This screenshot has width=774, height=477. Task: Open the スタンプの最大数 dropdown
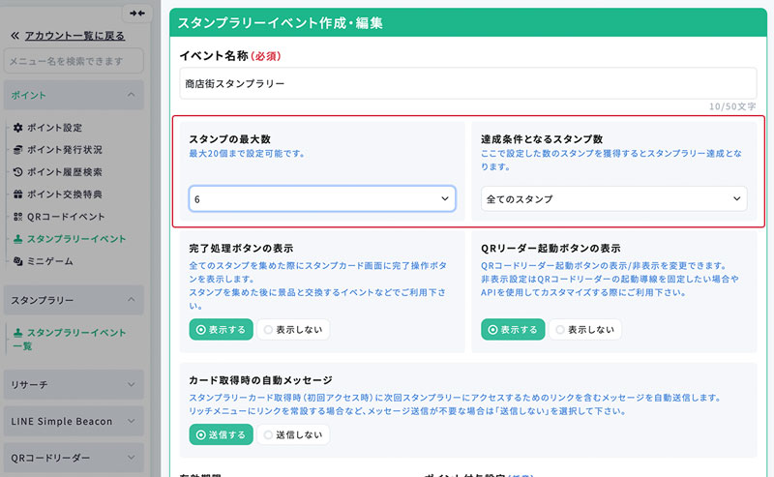pyautogui.click(x=321, y=198)
